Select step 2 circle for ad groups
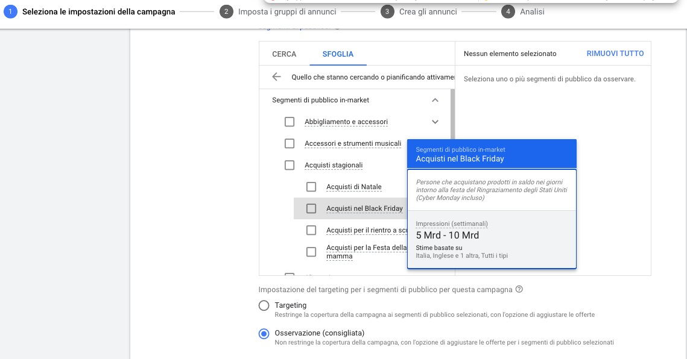 (226, 12)
